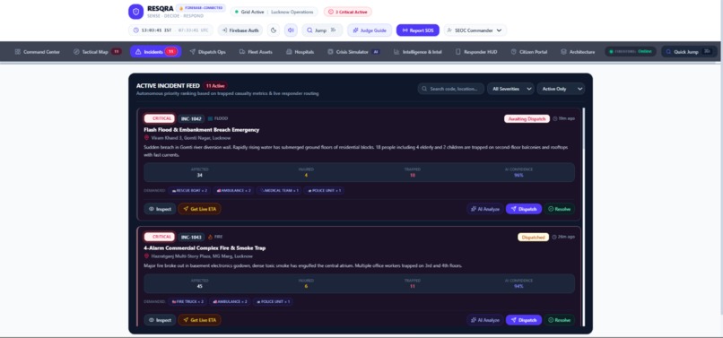Image resolution: width=723 pixels, height=338 pixels.
Task: Open the Judge Guide
Action: click(370, 30)
